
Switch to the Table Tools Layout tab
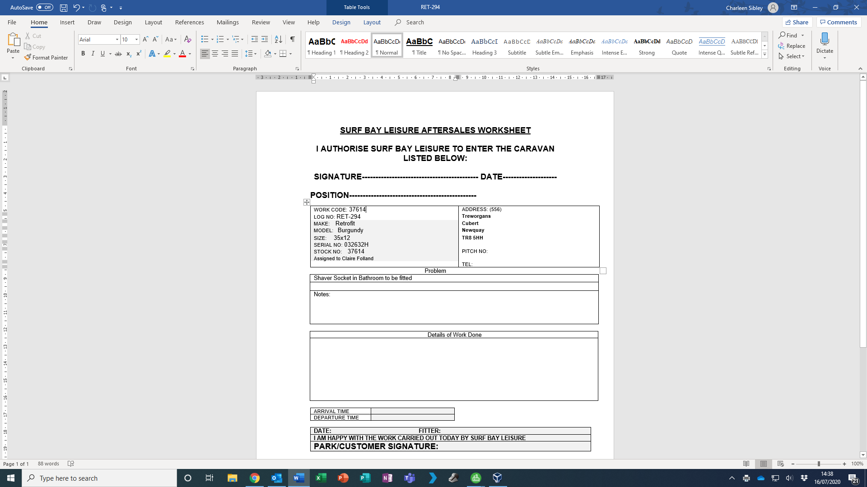[372, 22]
